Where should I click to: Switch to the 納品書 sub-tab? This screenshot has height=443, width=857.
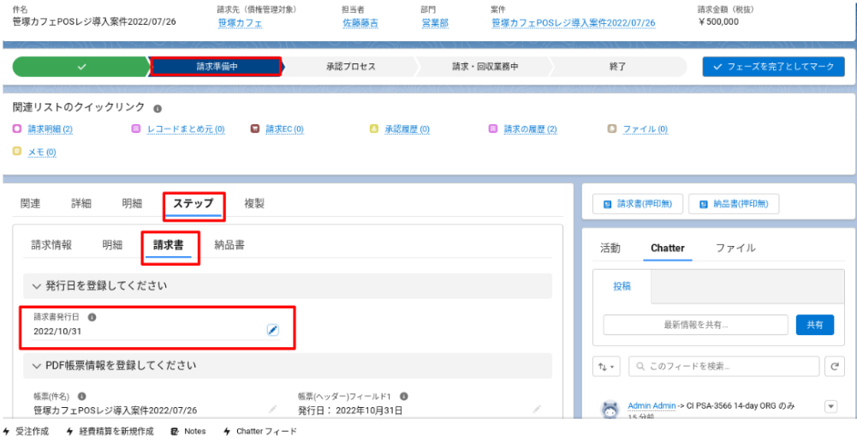[x=229, y=245]
